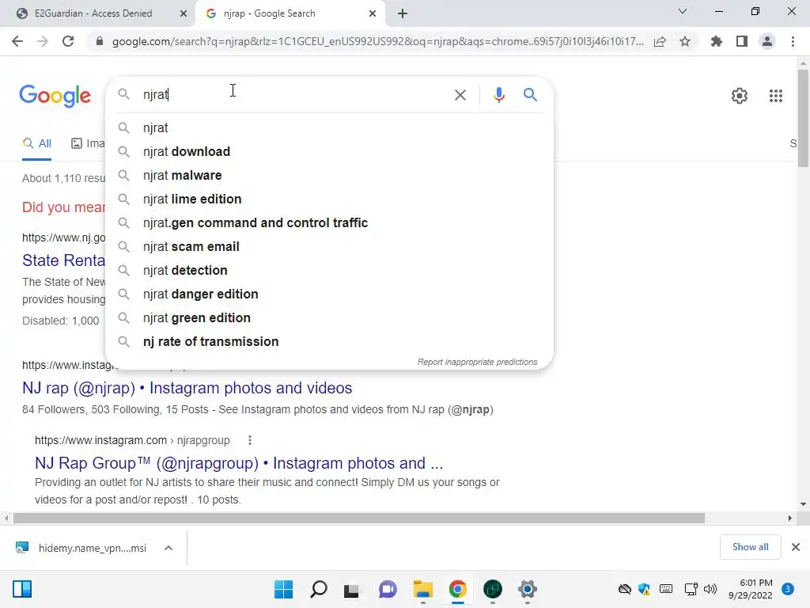Viewport: 810px width, 608px height.
Task: Open the Widgets panel on the taskbar
Action: point(22,589)
